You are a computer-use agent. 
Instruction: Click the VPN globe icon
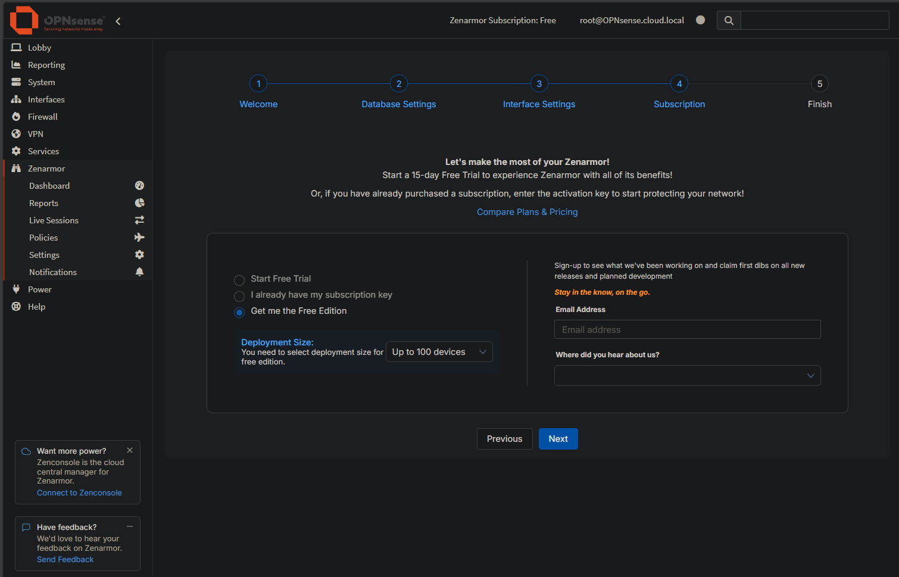(x=16, y=134)
